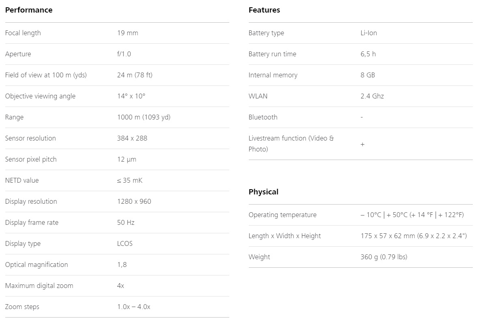The width and height of the screenshot is (487, 320).
Task: Select the Battery type Li-Ion value
Action: [x=368, y=33]
